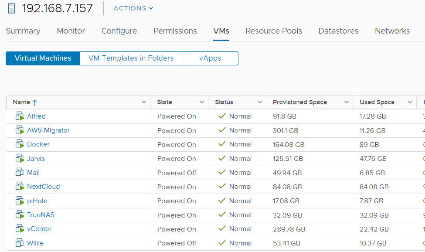
Task: Open the Mail VM link
Action: click(x=33, y=173)
